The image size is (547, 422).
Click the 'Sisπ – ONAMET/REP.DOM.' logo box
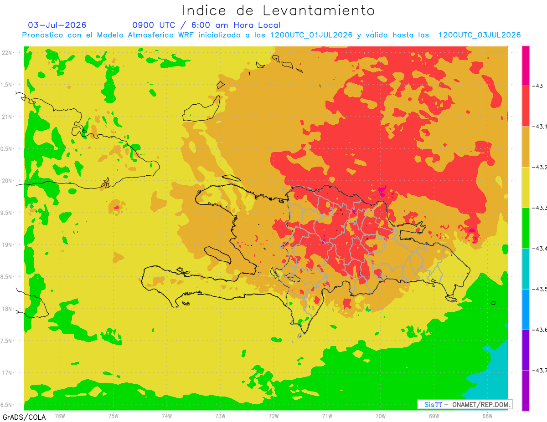(x=465, y=404)
